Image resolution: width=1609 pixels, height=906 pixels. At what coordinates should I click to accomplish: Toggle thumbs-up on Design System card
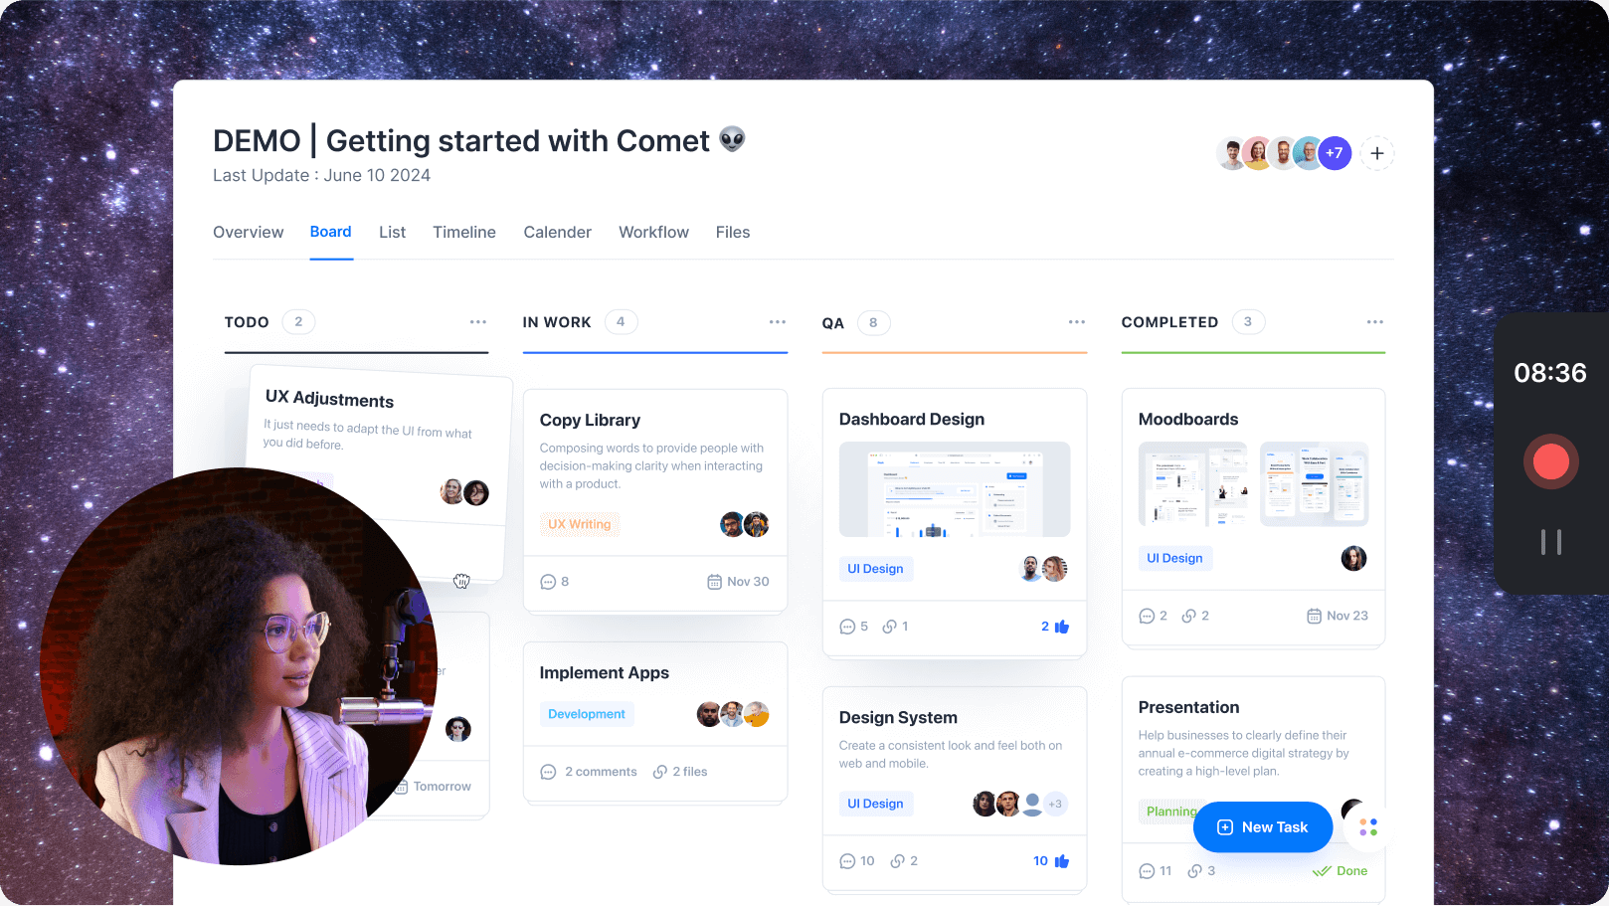click(x=1062, y=861)
